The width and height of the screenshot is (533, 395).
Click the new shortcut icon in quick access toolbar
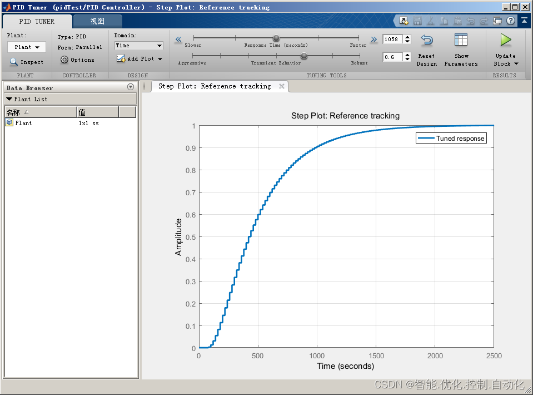point(404,21)
